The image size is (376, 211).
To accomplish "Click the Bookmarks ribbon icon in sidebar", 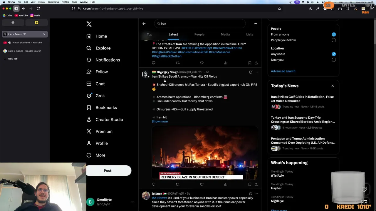I will 89,108.
